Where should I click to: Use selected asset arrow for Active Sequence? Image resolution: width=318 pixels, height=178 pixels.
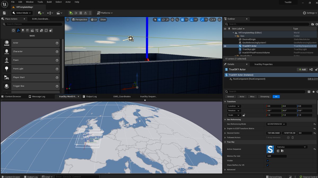pyautogui.click(x=278, y=151)
